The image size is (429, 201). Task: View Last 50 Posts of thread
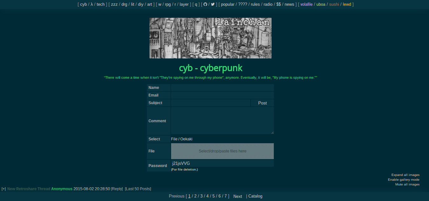pos(138,189)
